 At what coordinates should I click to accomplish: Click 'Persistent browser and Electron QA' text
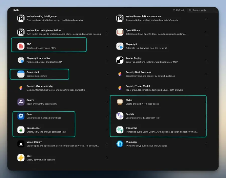coord(44,62)
